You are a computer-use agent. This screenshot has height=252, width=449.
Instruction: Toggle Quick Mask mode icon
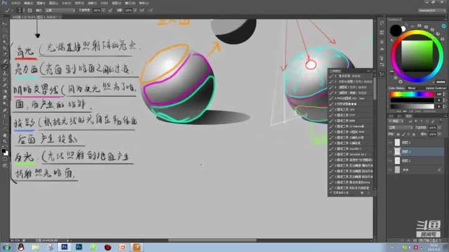(x=4, y=159)
